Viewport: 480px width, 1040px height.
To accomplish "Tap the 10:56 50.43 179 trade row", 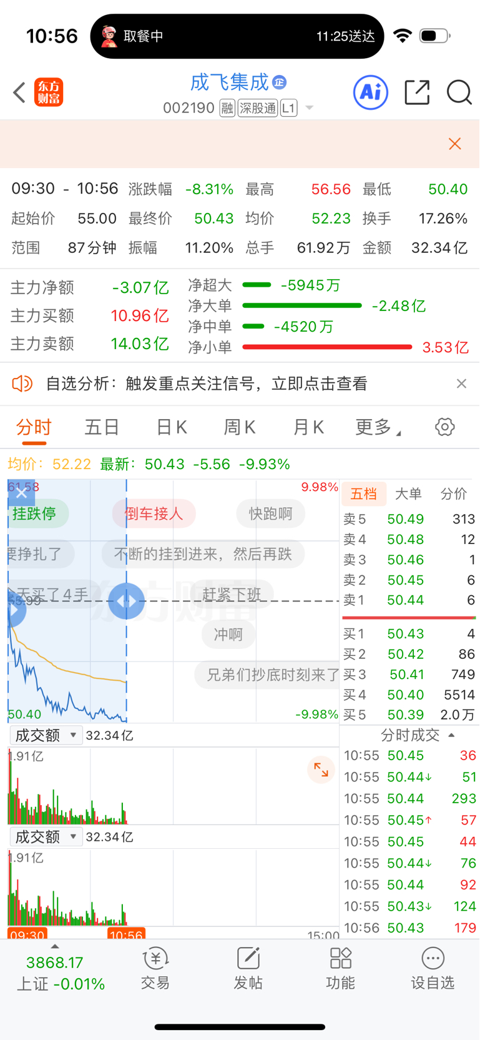I will click(x=410, y=928).
